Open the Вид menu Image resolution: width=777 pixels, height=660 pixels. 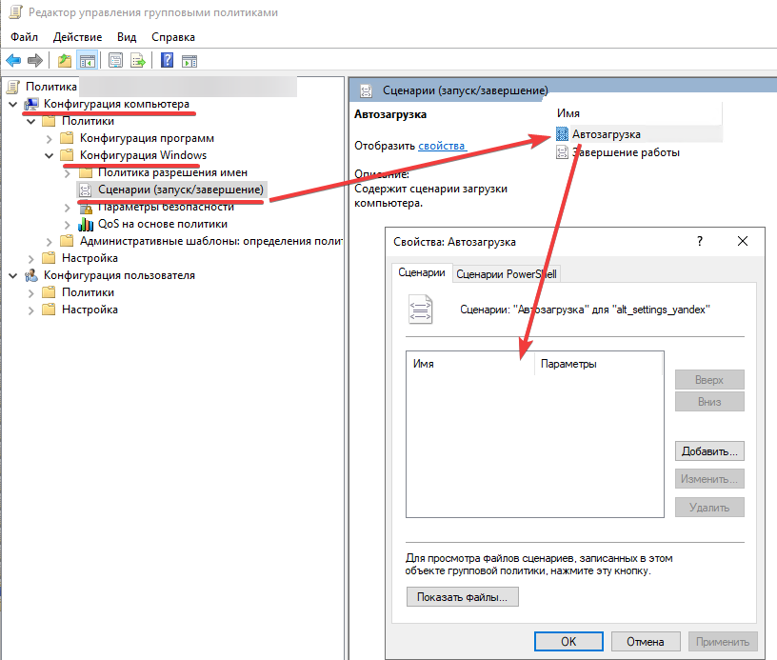tap(127, 37)
